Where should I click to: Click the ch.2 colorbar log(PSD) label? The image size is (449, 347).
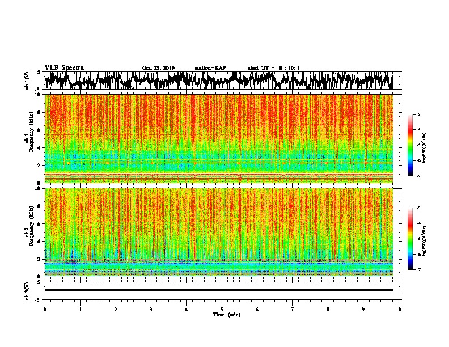point(424,241)
